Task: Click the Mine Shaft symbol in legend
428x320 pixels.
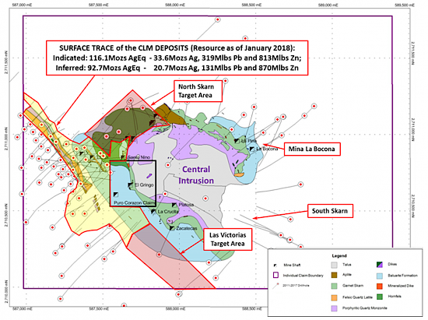Action: click(275, 265)
